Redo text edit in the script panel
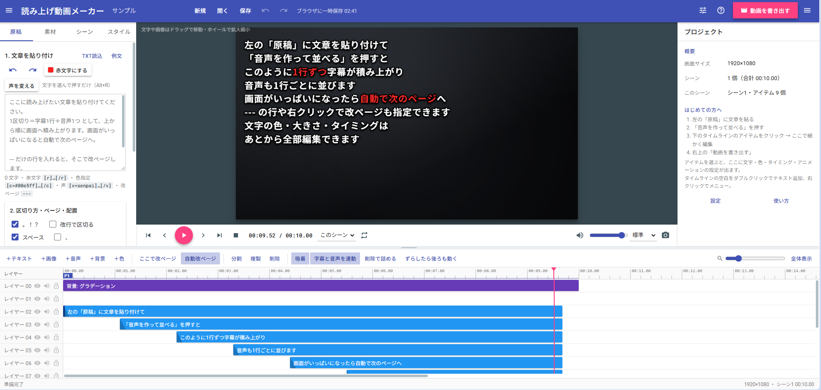 [x=33, y=70]
